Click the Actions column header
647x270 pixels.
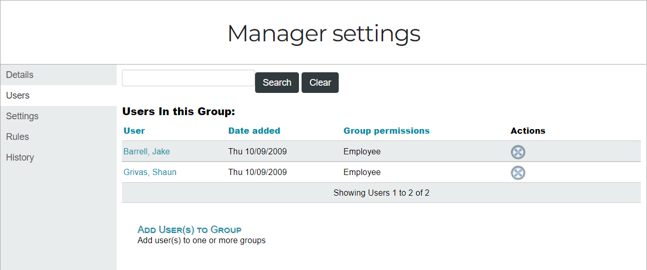[x=528, y=131]
